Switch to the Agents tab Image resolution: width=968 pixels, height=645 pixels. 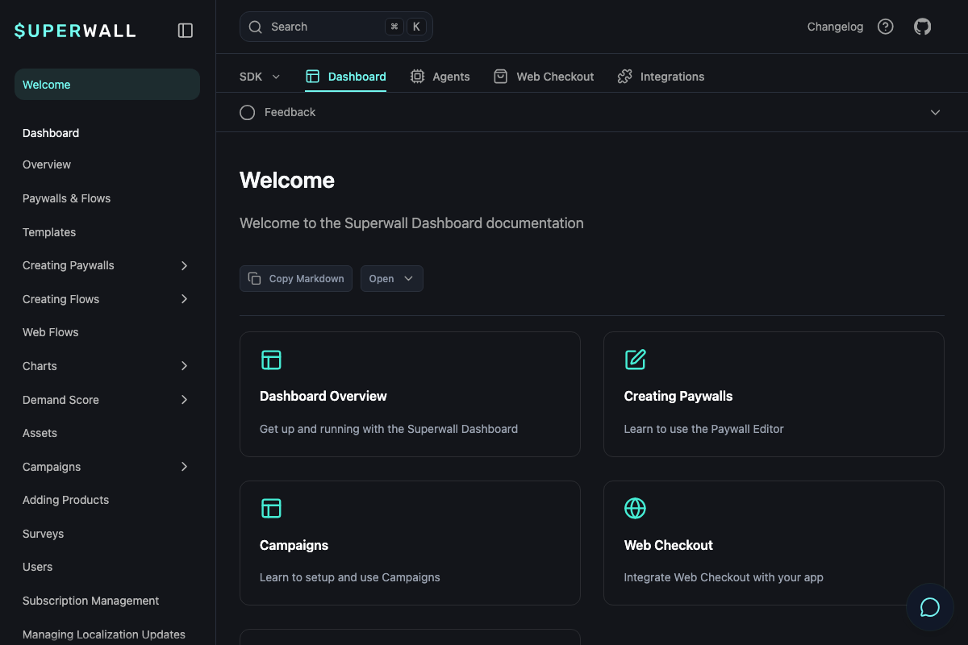[x=440, y=77]
